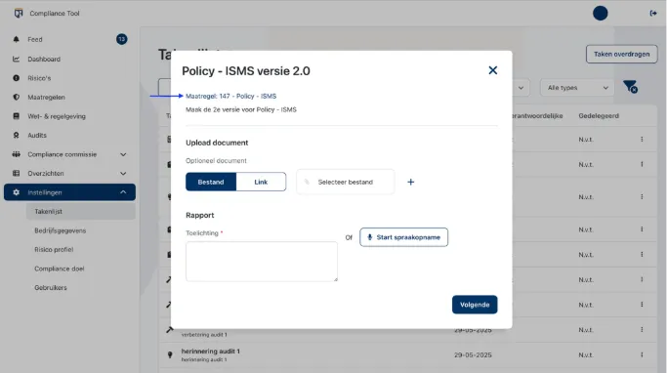Screen dimensions: 668x373
Task: Click the Overzichten table icon
Action: click(17, 173)
